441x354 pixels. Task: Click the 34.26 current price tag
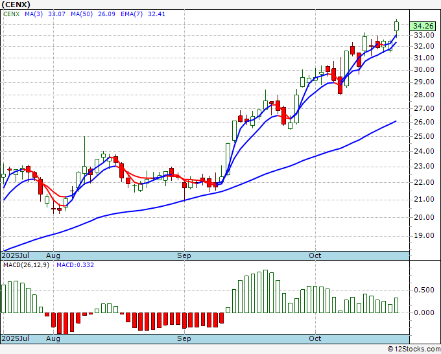click(x=423, y=26)
